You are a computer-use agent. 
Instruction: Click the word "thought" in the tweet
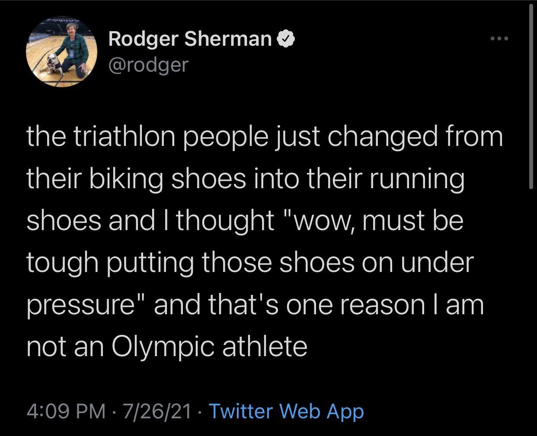(225, 221)
